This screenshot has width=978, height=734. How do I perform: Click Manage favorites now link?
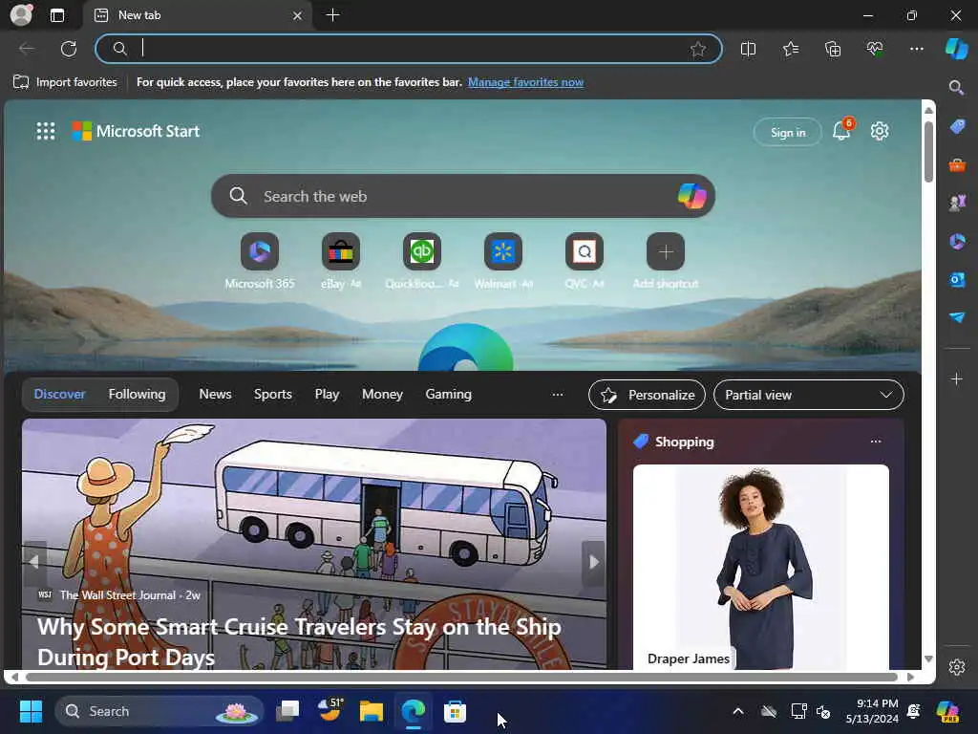tap(526, 82)
